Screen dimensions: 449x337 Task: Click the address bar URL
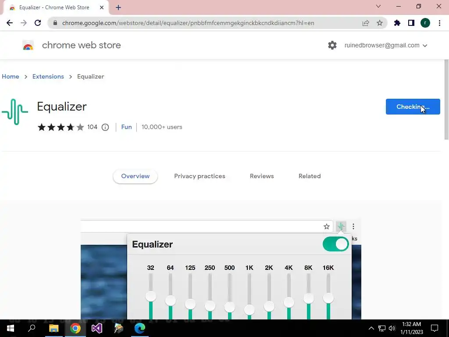coord(188,23)
